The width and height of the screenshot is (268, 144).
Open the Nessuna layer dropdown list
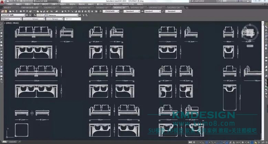click(x=77, y=15)
